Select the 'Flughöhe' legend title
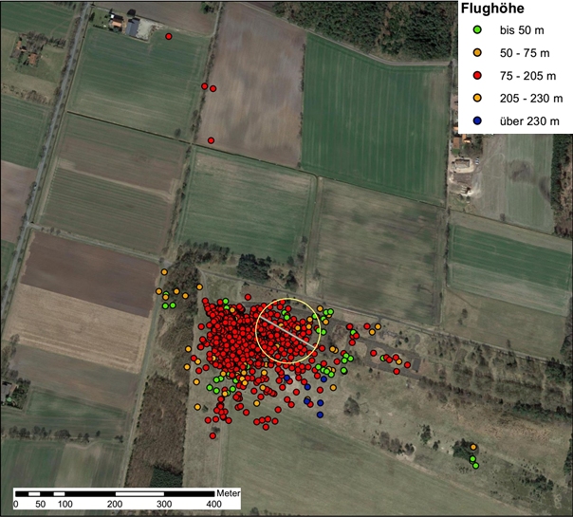The image size is (573, 517). coord(492,9)
